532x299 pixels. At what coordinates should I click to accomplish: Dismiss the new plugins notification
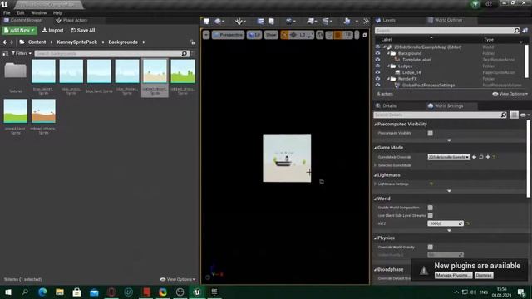click(484, 275)
